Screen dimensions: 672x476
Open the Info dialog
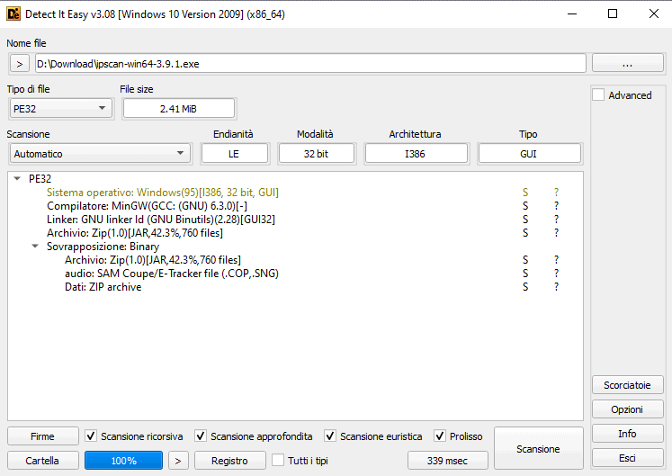click(x=627, y=434)
